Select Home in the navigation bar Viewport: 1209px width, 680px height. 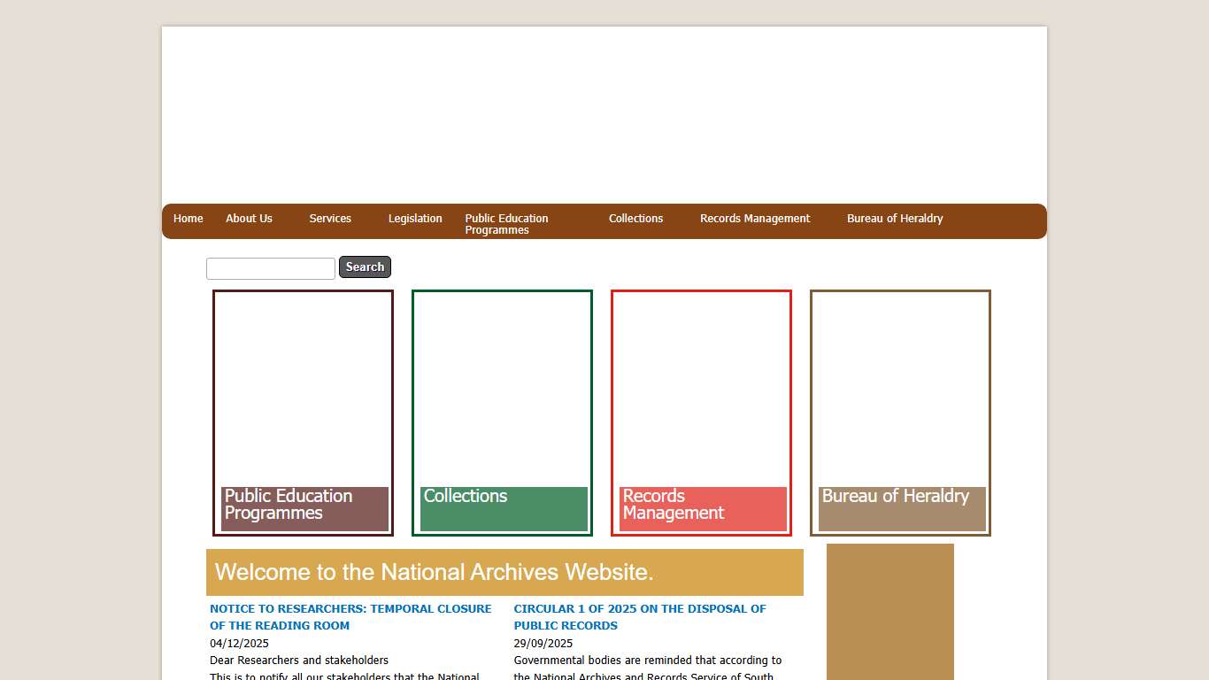(188, 219)
